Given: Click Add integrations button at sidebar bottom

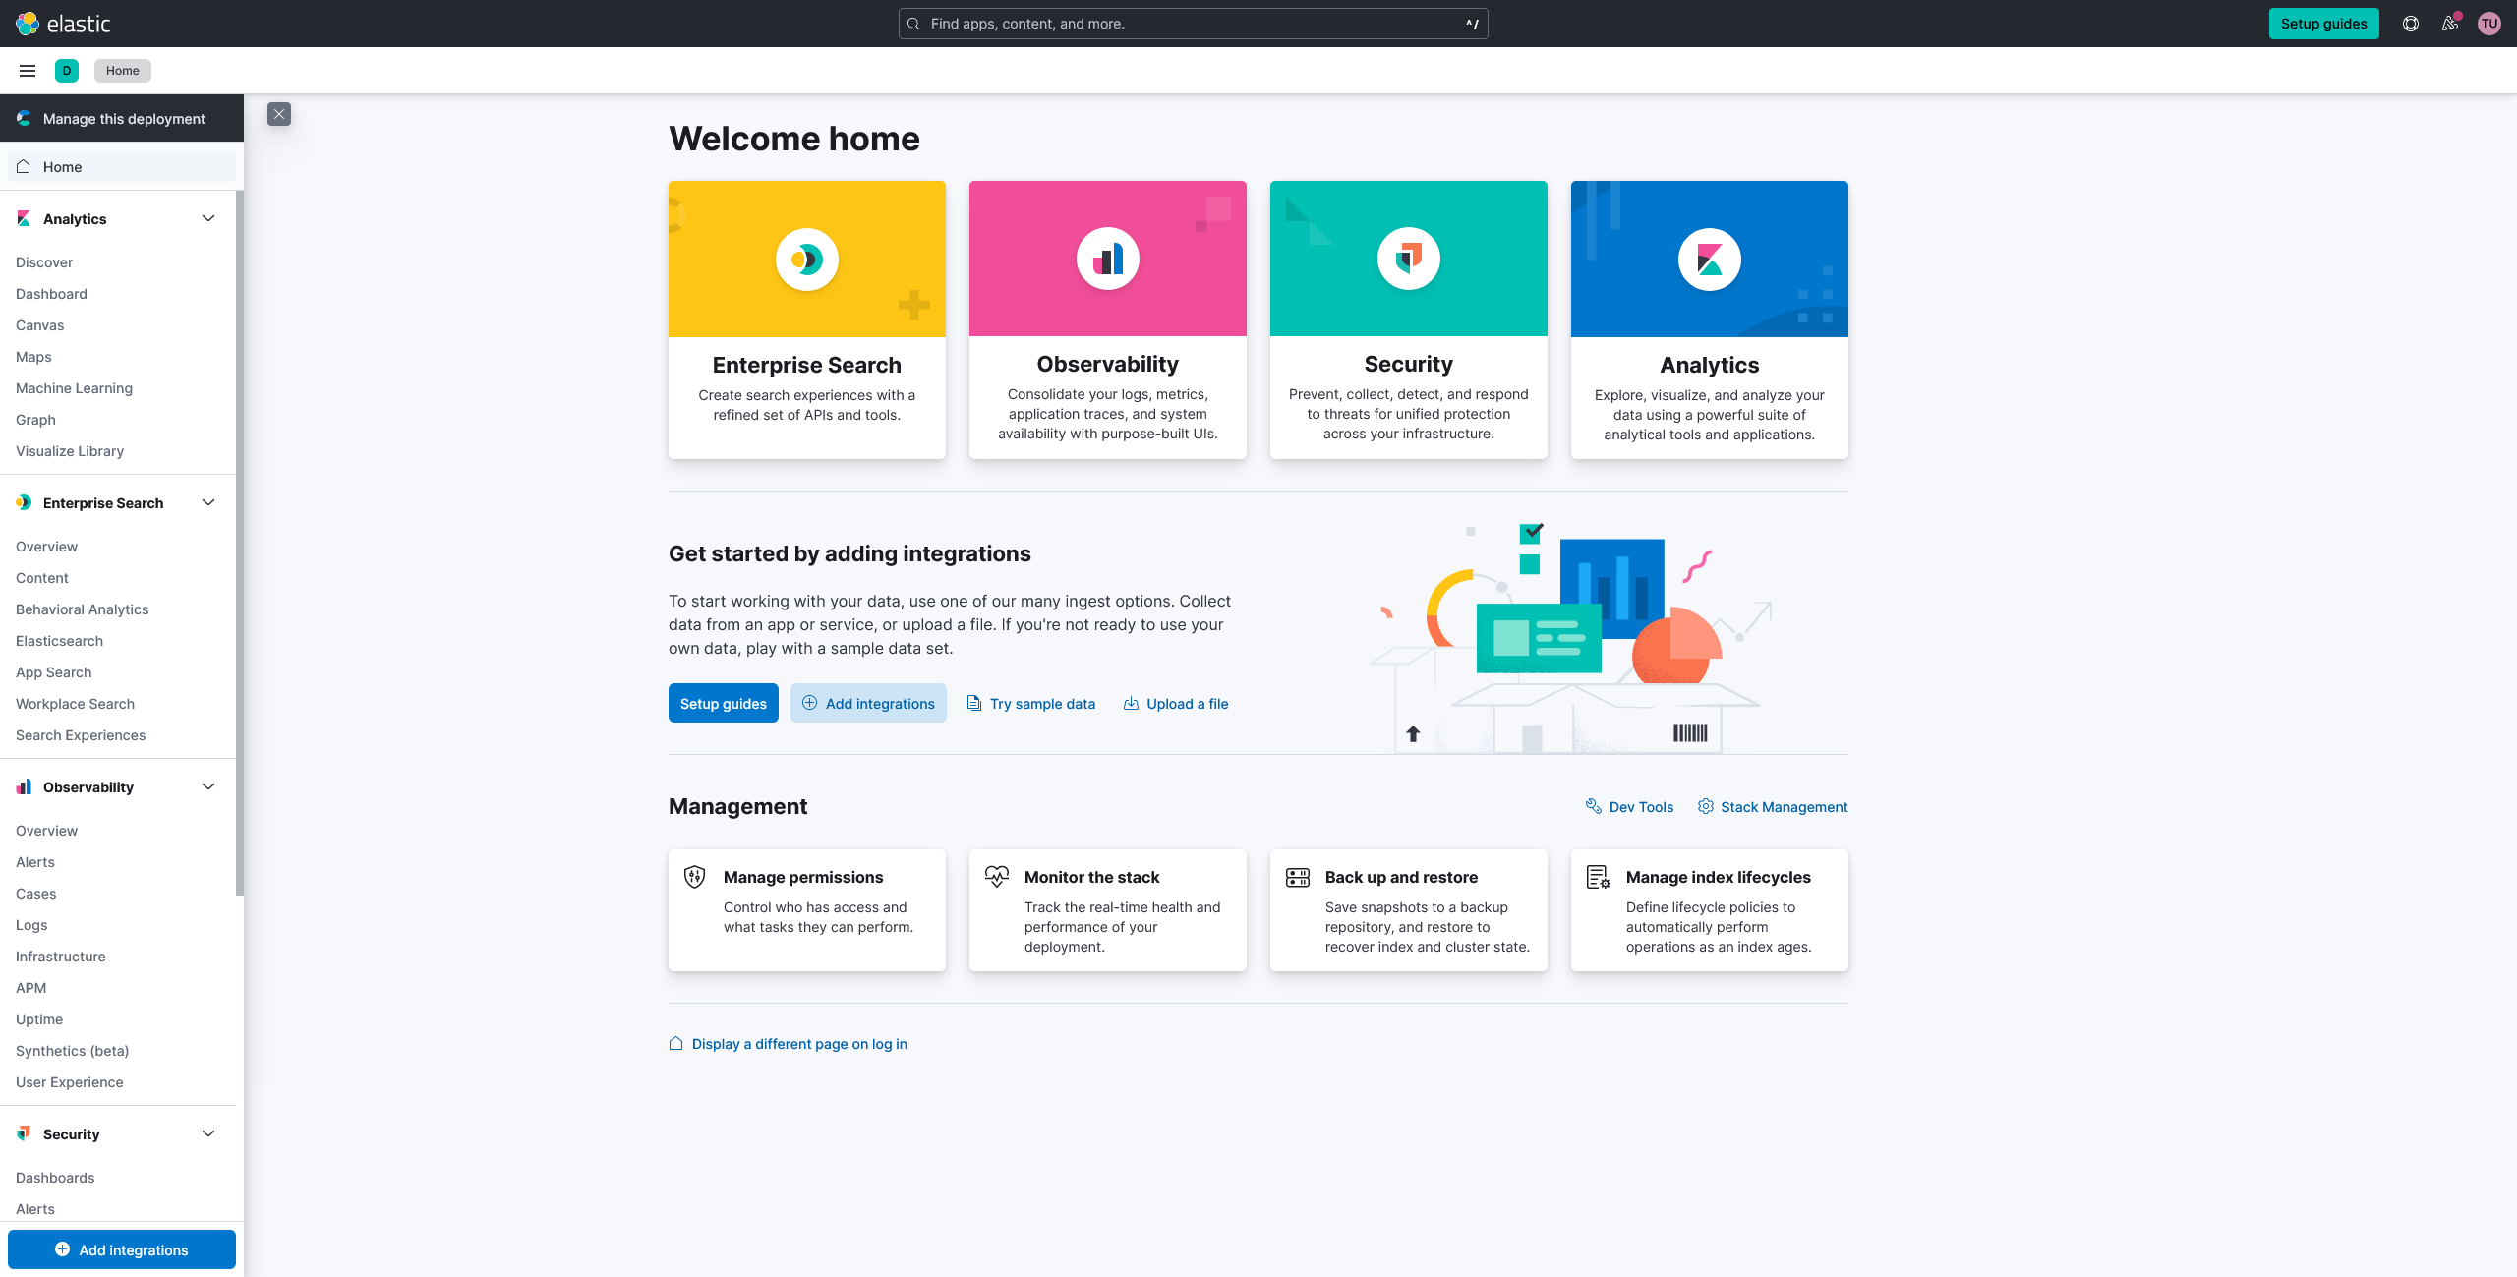Looking at the screenshot, I should click(x=122, y=1249).
